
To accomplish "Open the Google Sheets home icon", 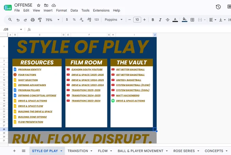I will (x=8, y=8).
